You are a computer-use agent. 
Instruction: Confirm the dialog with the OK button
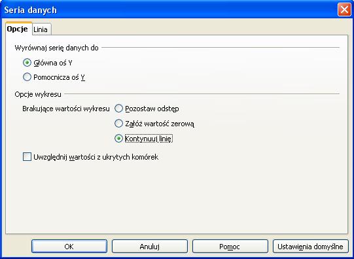click(x=69, y=247)
